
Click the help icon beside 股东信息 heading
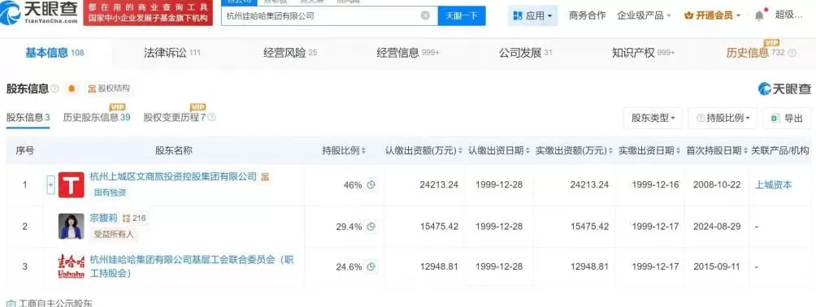[x=55, y=89]
